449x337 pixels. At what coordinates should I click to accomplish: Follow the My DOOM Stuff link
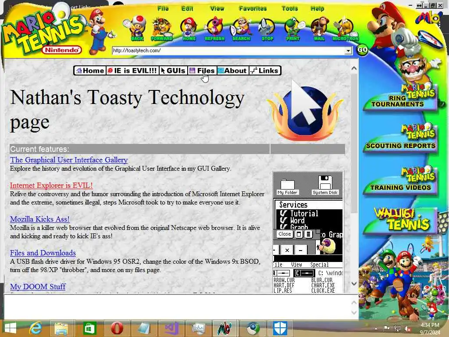(38, 287)
